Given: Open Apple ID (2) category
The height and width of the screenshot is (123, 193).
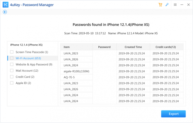Looking at the screenshot, I should click(x=23, y=83).
